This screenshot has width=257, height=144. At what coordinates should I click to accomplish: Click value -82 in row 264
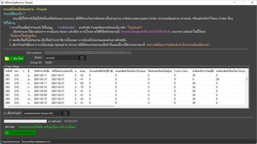(x=82, y=83)
